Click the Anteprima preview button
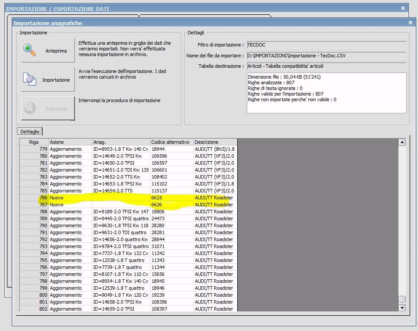This screenshot has height=331, width=418. click(x=48, y=50)
